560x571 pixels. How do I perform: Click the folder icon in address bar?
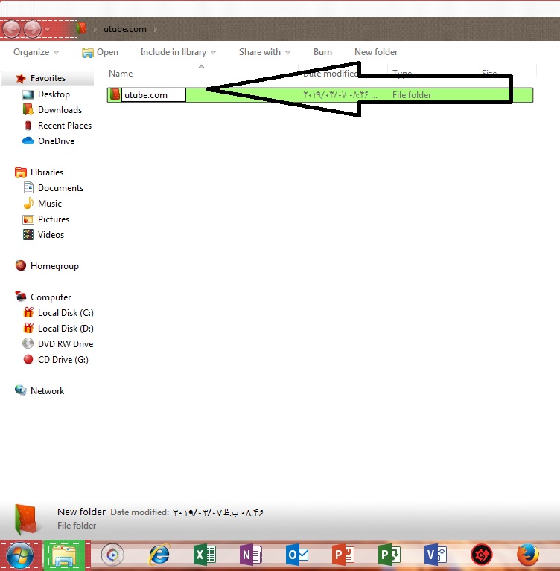pos(82,28)
